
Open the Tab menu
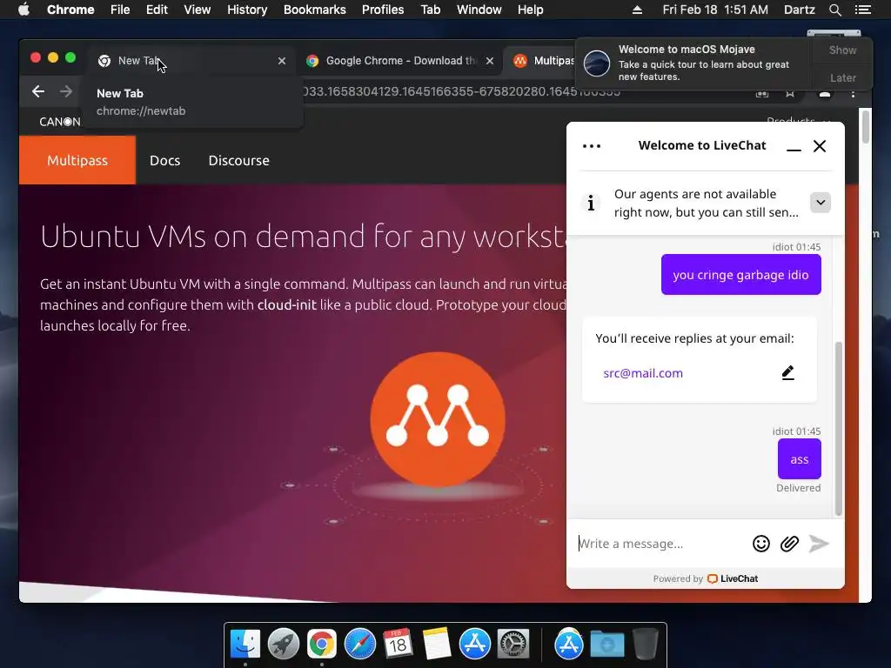pyautogui.click(x=431, y=10)
